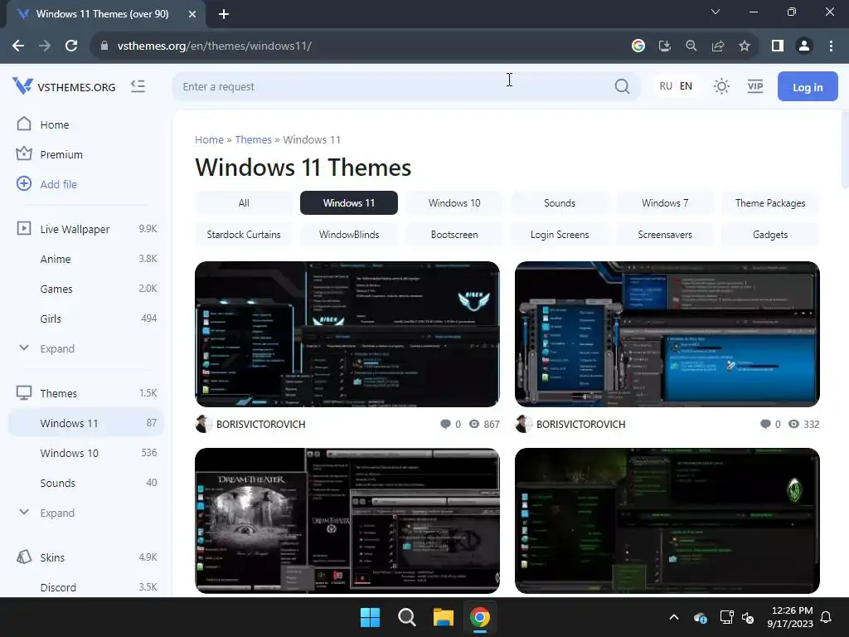849x637 pixels.
Task: Select the All filter tab
Action: point(244,203)
